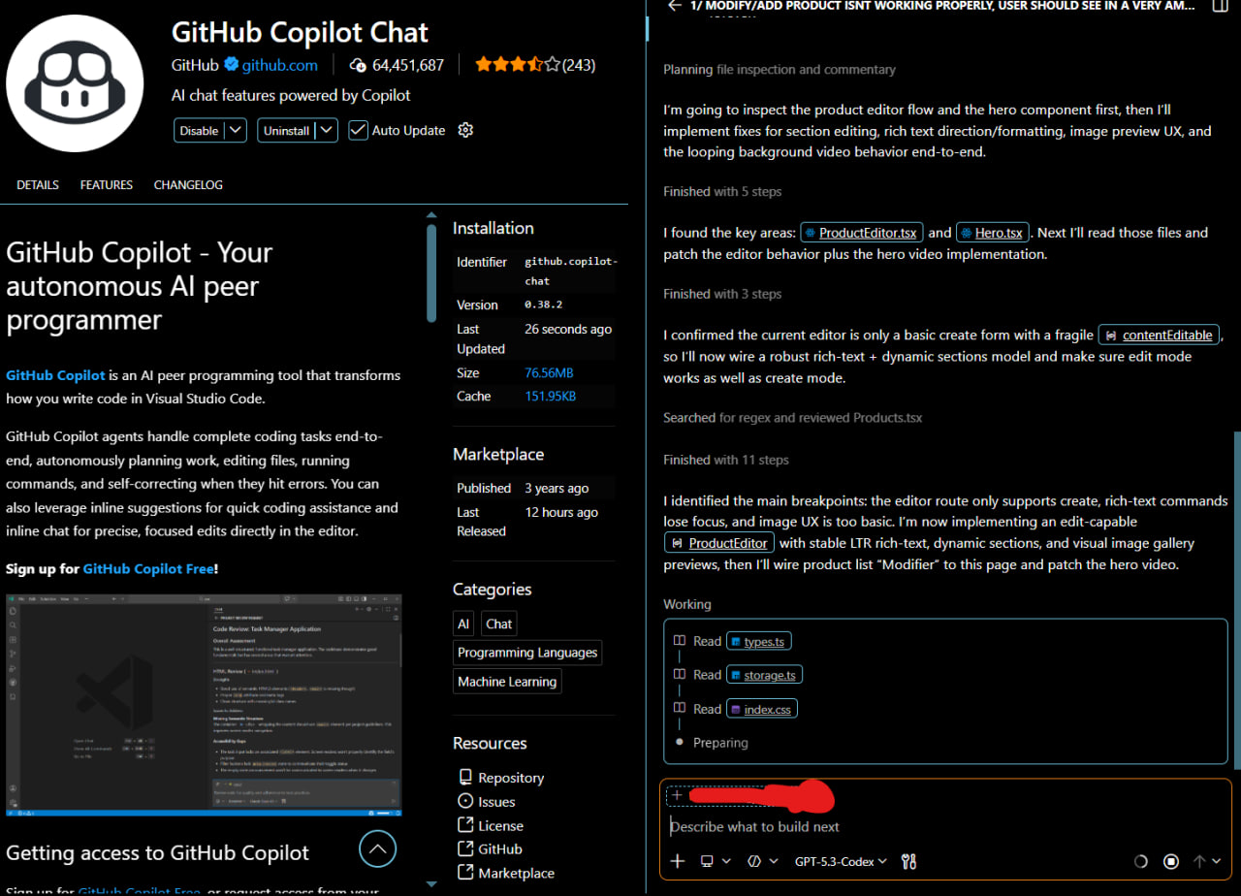Select the Machine Learning category tag
This screenshot has width=1241, height=896.
507,682
